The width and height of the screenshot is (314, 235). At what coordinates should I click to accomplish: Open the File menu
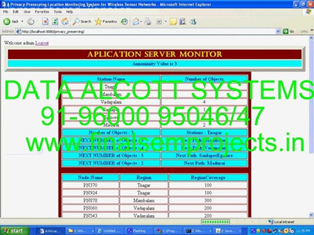coord(6,12)
